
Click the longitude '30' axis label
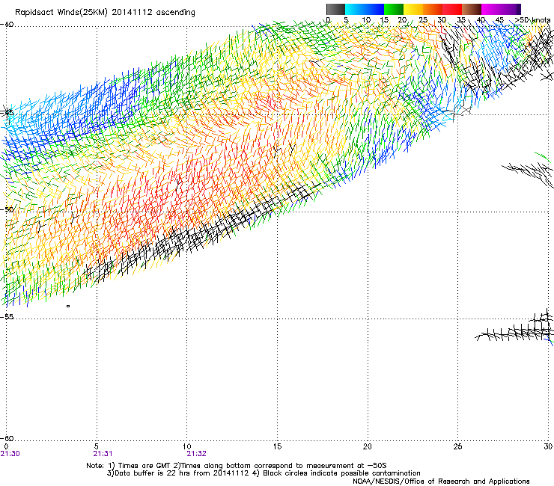point(548,446)
